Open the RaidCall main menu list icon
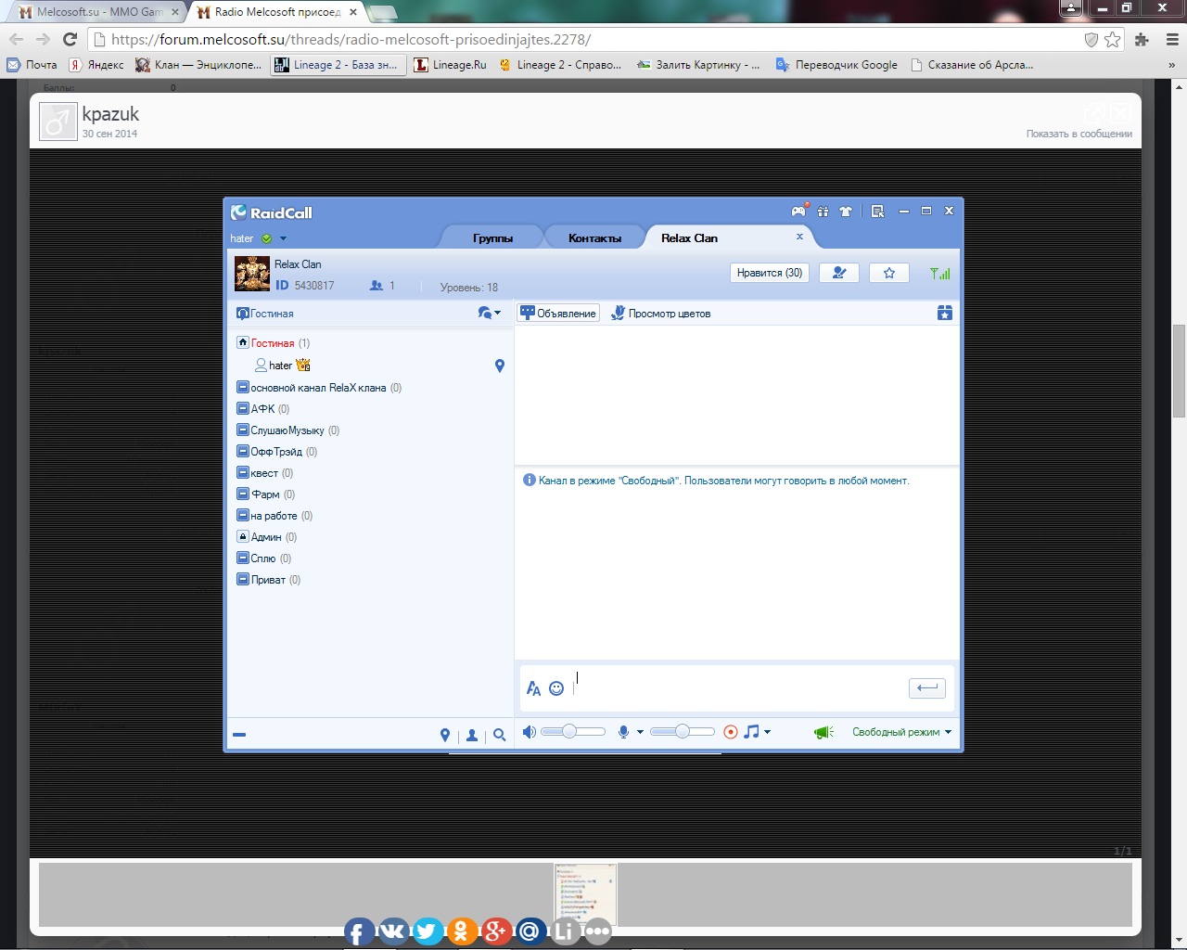This screenshot has height=950, width=1187. (877, 212)
